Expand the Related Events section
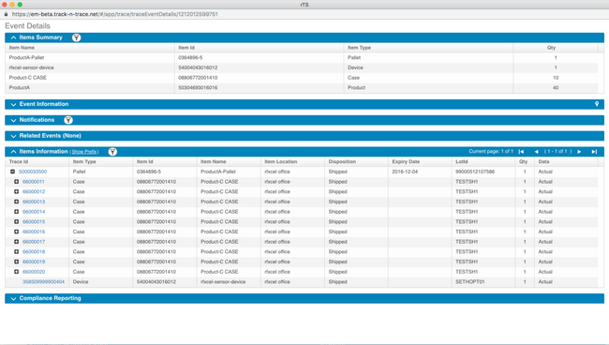This screenshot has height=345, width=609. [x=14, y=136]
